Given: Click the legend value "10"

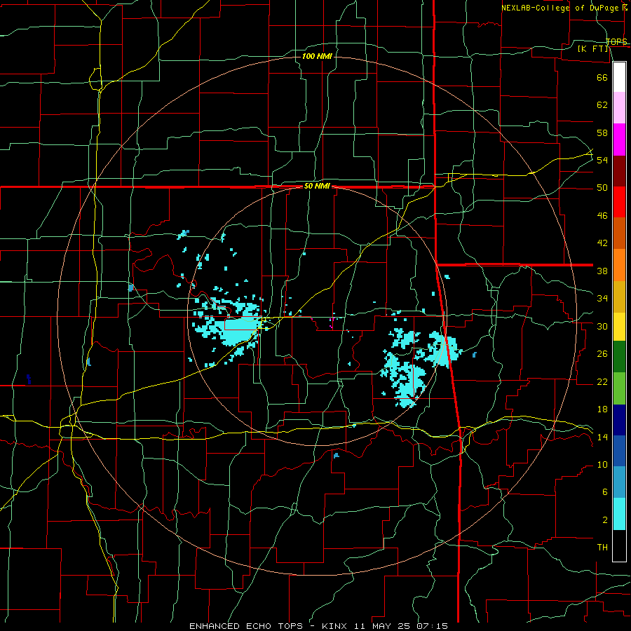Looking at the screenshot, I should click(x=602, y=465).
